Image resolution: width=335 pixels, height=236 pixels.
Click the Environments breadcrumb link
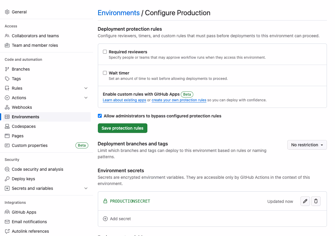118,13
